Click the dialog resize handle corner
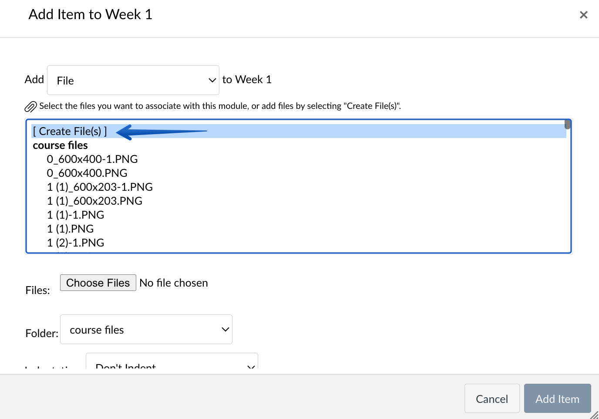 point(595,415)
